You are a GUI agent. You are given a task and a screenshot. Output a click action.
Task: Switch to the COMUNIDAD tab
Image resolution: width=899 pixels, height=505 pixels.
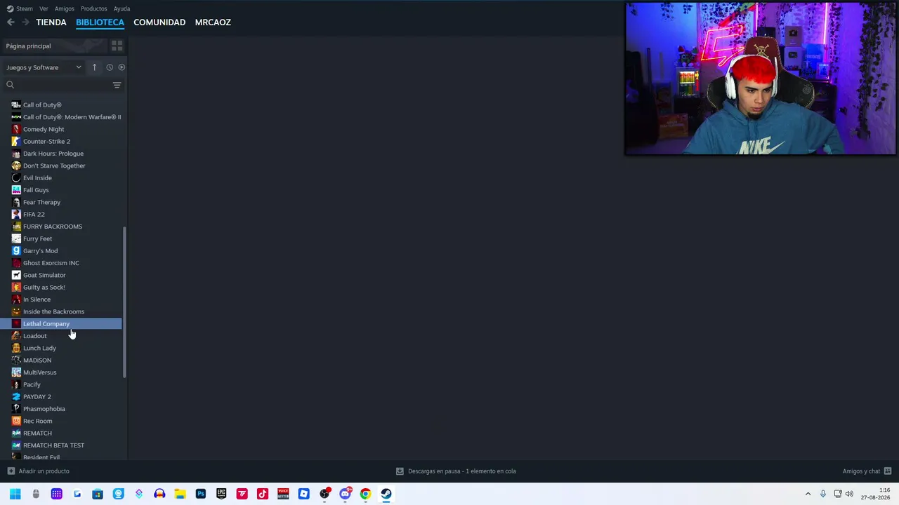(159, 22)
